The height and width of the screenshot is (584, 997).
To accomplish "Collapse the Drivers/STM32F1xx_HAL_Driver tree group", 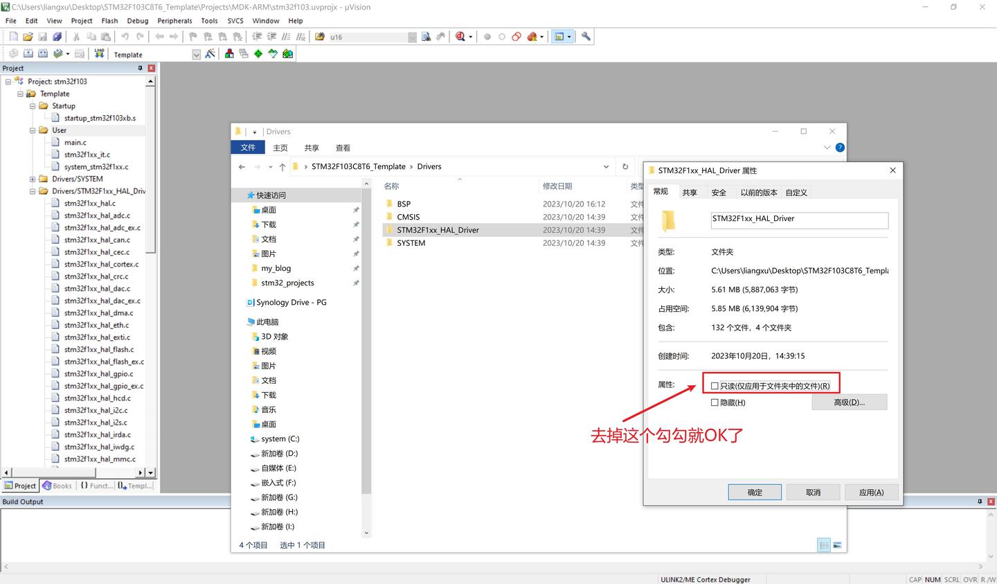I will 32,191.
